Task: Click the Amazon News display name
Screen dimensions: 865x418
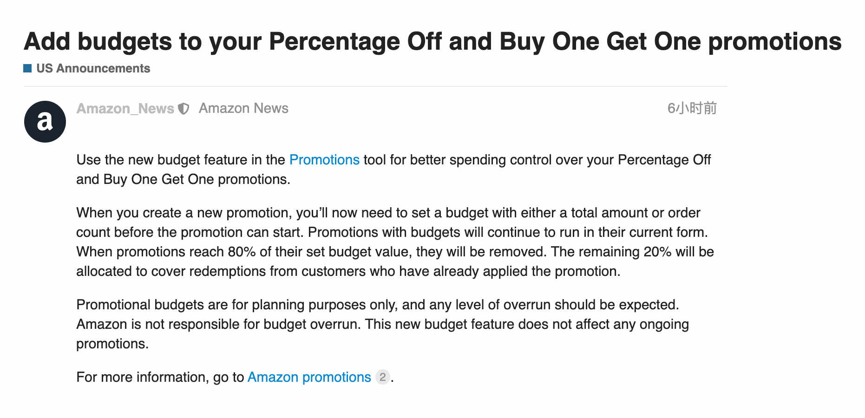Action: tap(243, 108)
